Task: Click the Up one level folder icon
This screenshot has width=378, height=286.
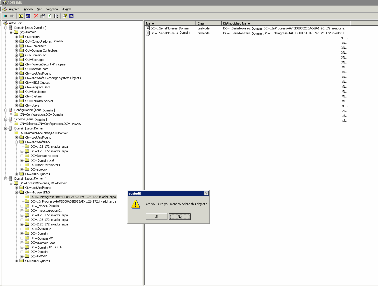Action: pos(21,16)
